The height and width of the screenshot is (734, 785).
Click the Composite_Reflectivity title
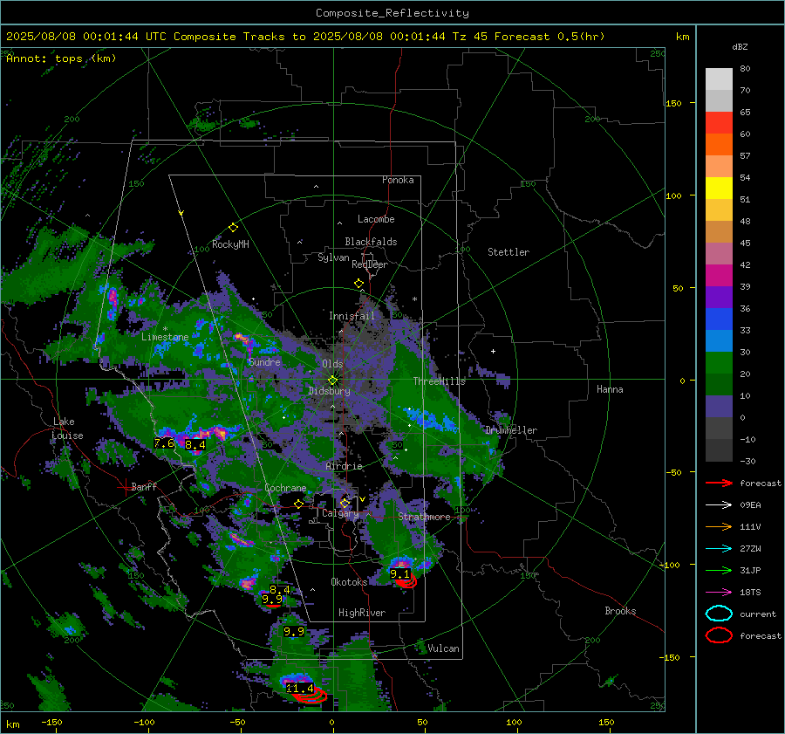(x=392, y=13)
